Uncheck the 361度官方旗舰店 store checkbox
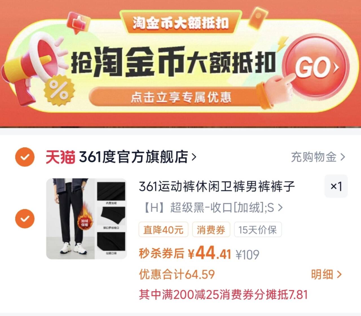This screenshot has height=316, width=361. click(25, 157)
